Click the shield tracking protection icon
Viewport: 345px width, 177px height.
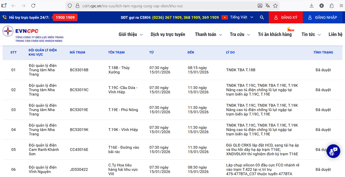(x=70, y=6)
